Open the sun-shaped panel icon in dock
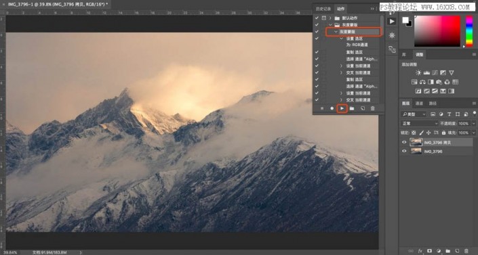Screen dimensions: 478x255 [x=392, y=35]
